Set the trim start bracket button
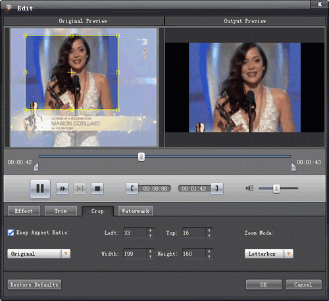 tap(132, 189)
